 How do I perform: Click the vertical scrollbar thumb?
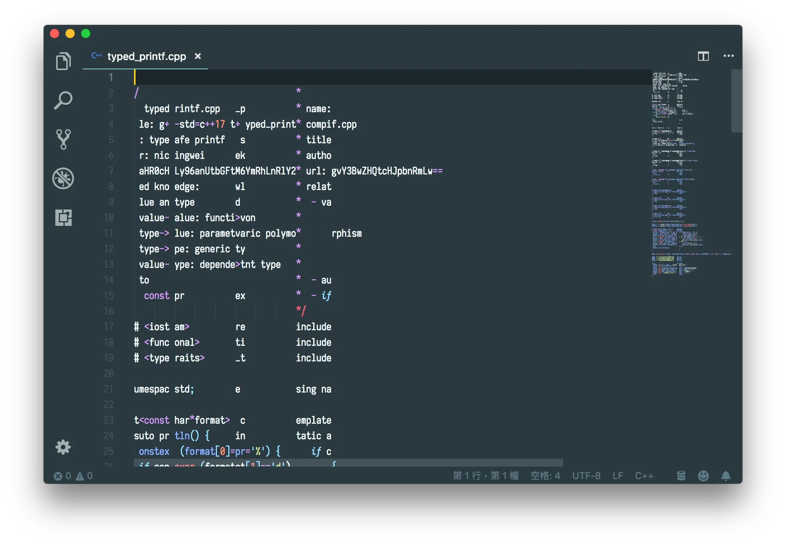click(736, 101)
